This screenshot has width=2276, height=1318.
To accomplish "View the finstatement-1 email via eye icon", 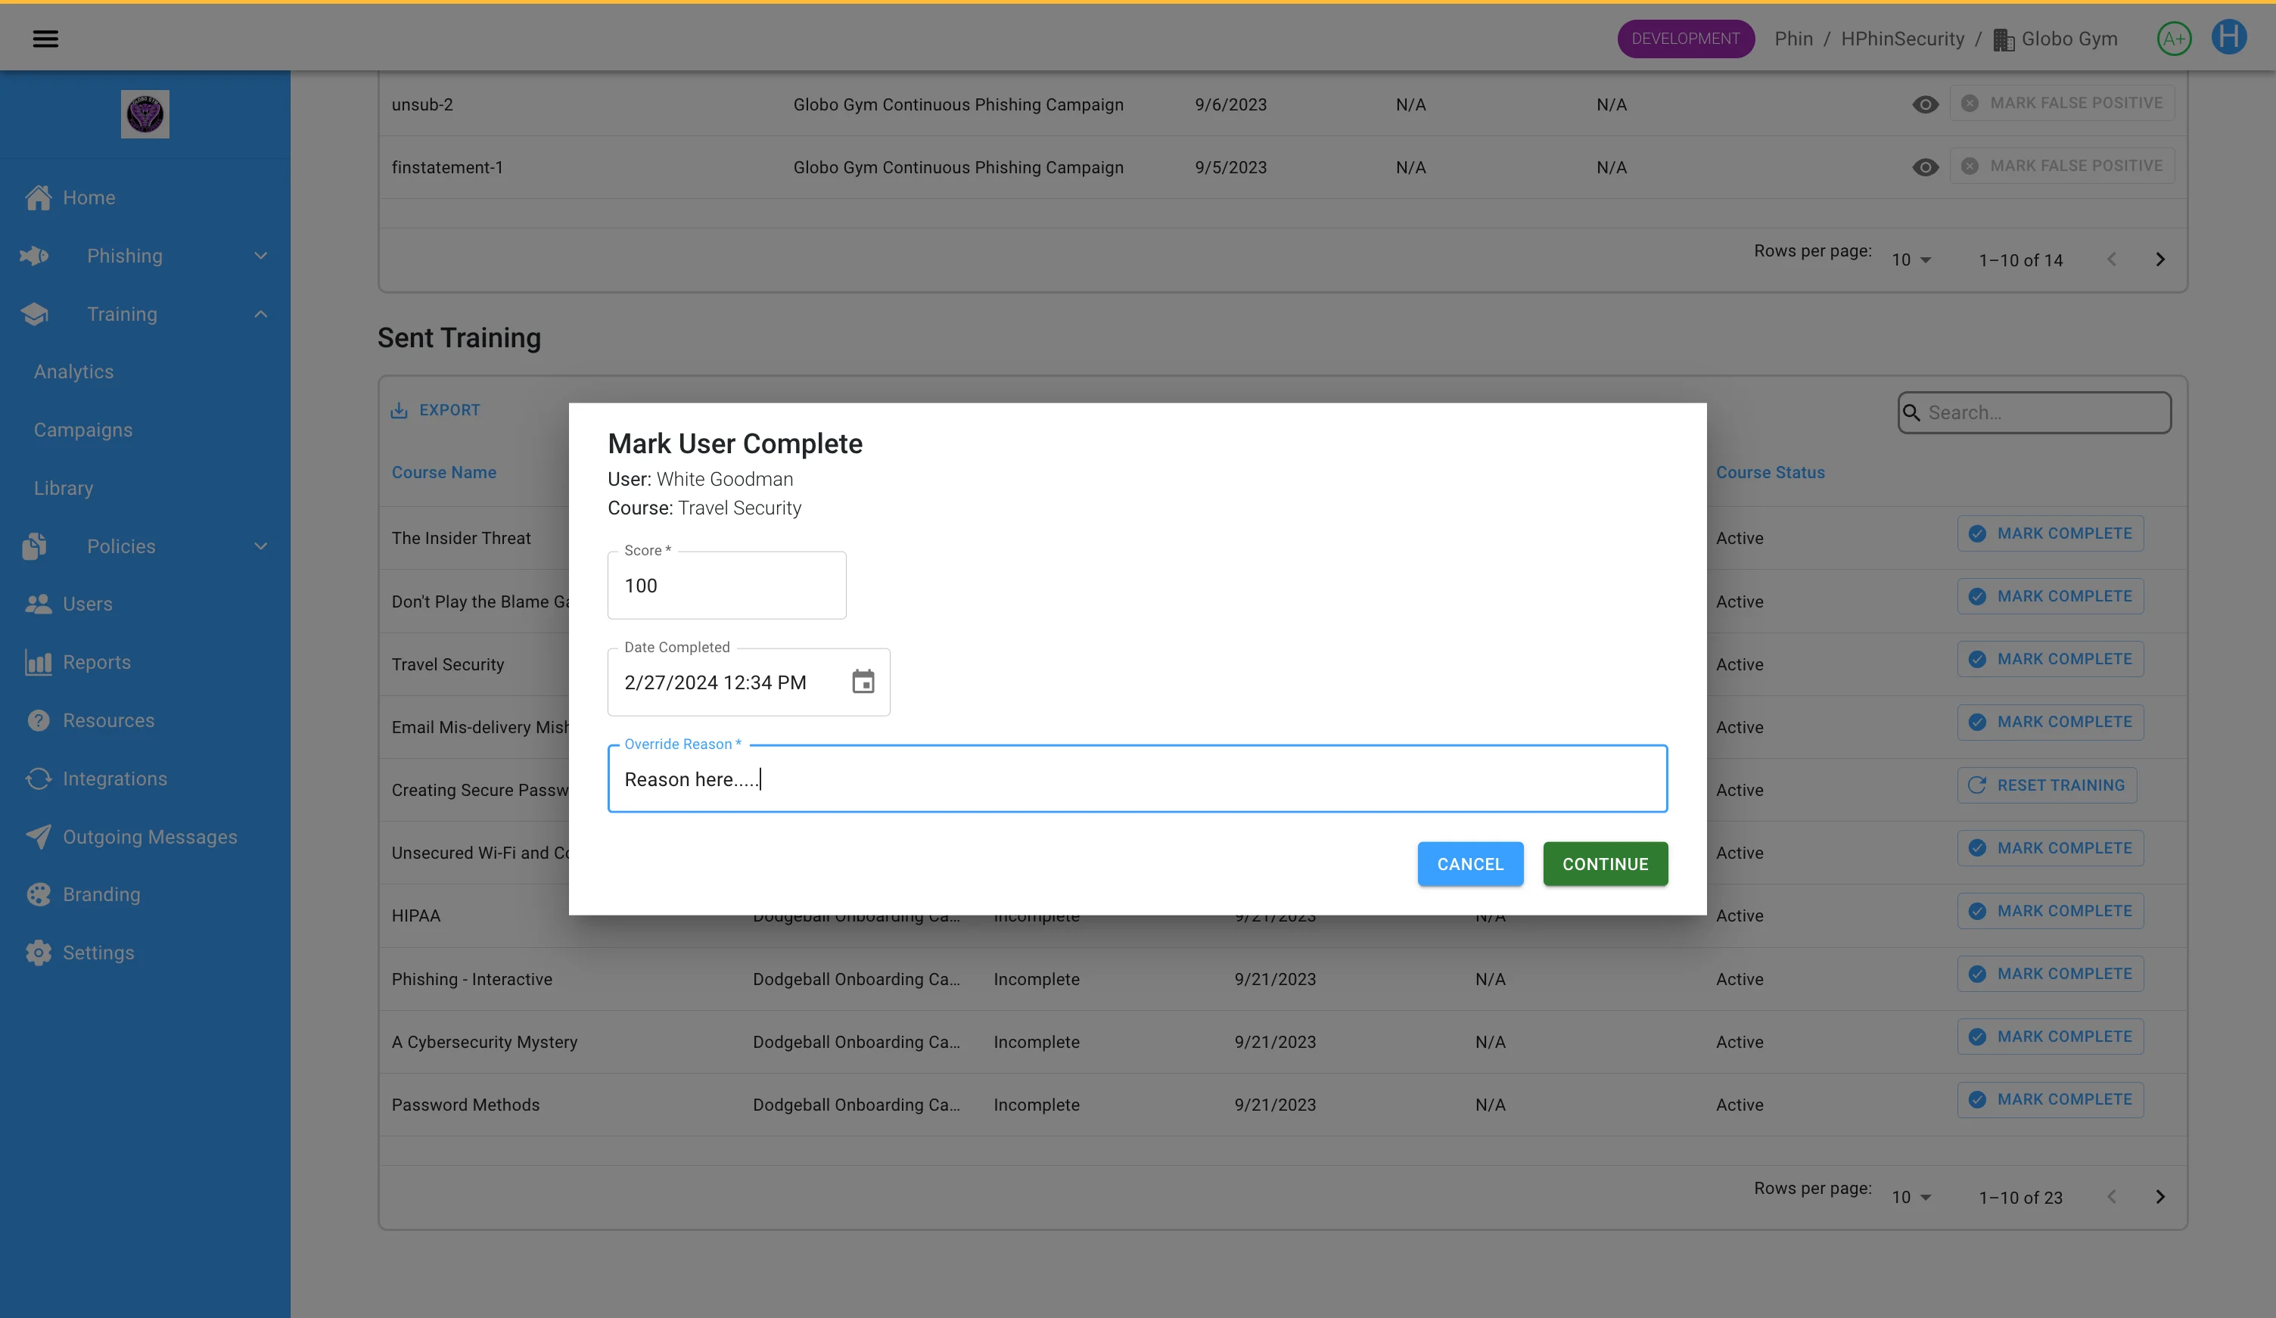I will coord(1925,167).
